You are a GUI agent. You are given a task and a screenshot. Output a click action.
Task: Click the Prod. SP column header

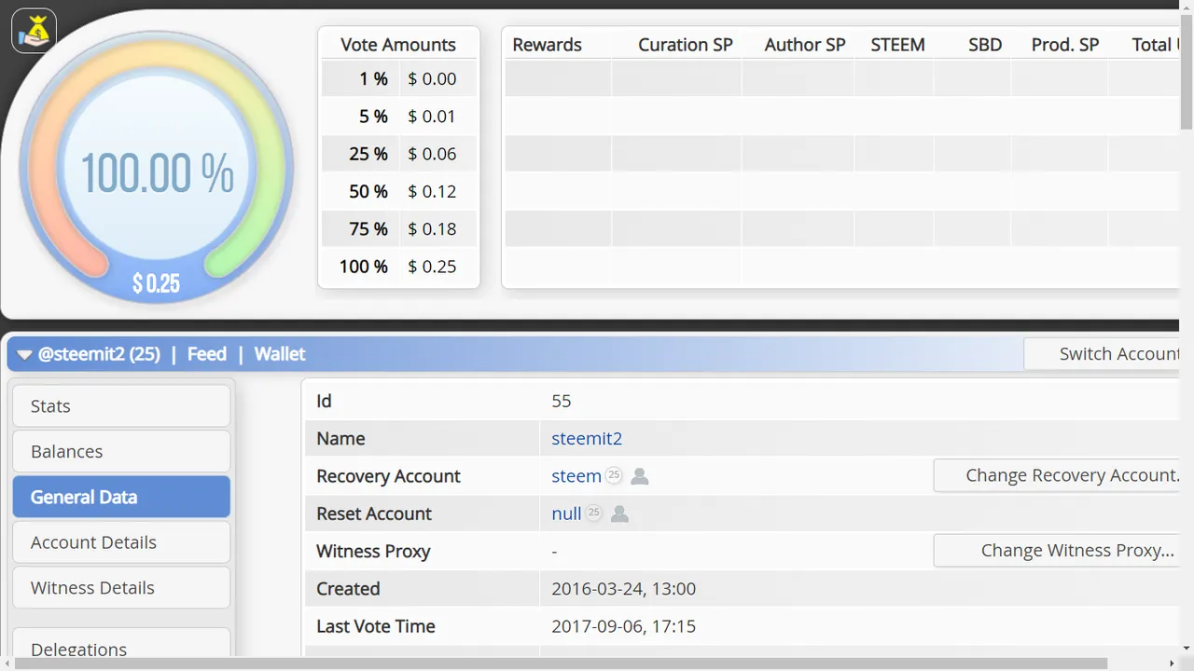tap(1065, 45)
